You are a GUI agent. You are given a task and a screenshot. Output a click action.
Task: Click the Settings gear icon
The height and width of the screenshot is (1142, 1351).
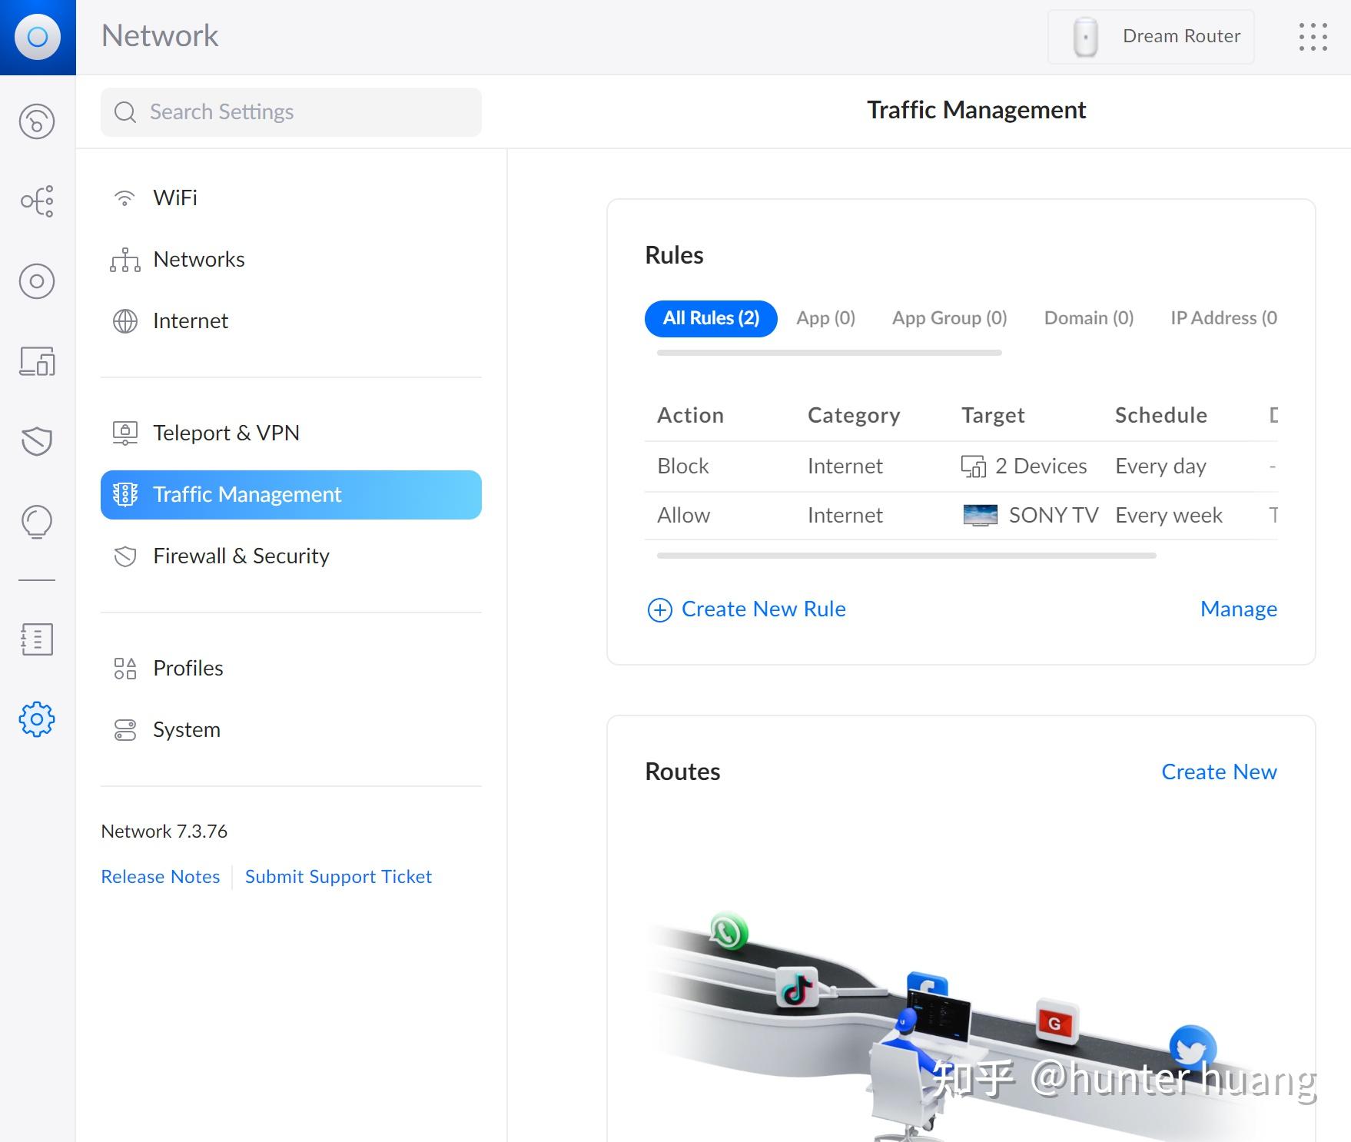[x=37, y=719]
